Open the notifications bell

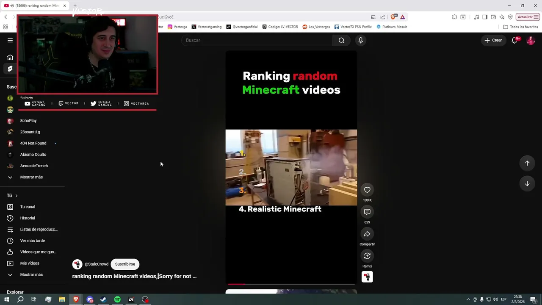pos(514,40)
